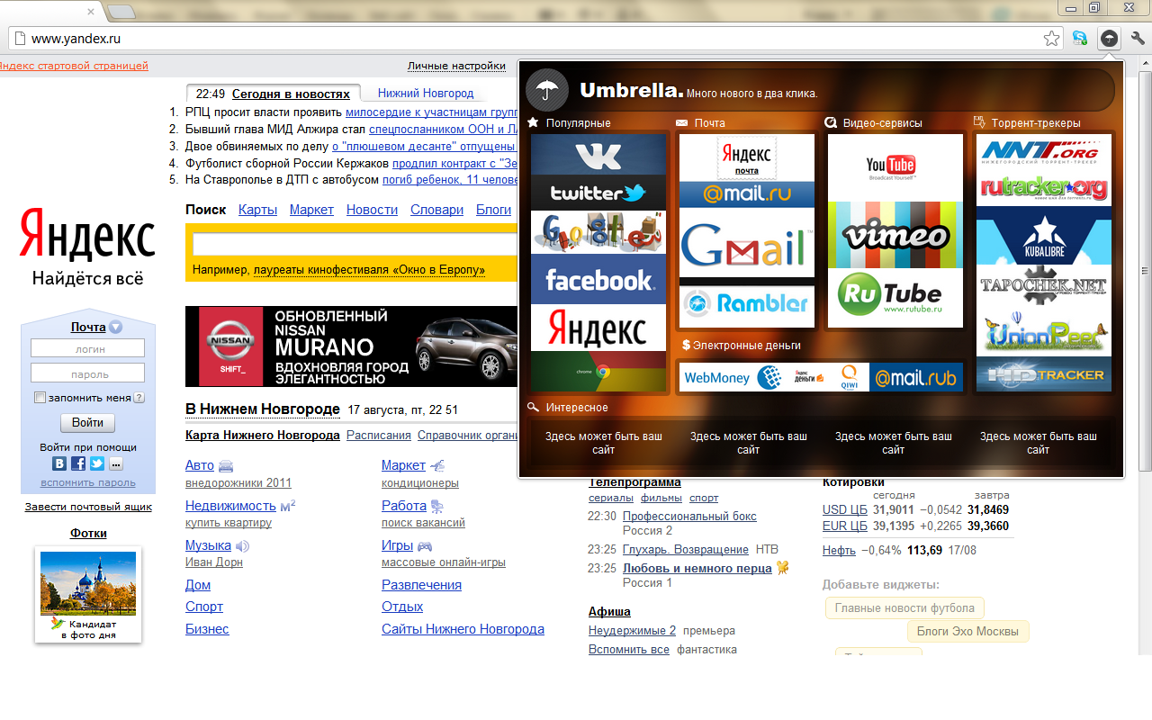The image size is (1152, 720).
Task: Focus the Yandex search input box
Action: 355,244
